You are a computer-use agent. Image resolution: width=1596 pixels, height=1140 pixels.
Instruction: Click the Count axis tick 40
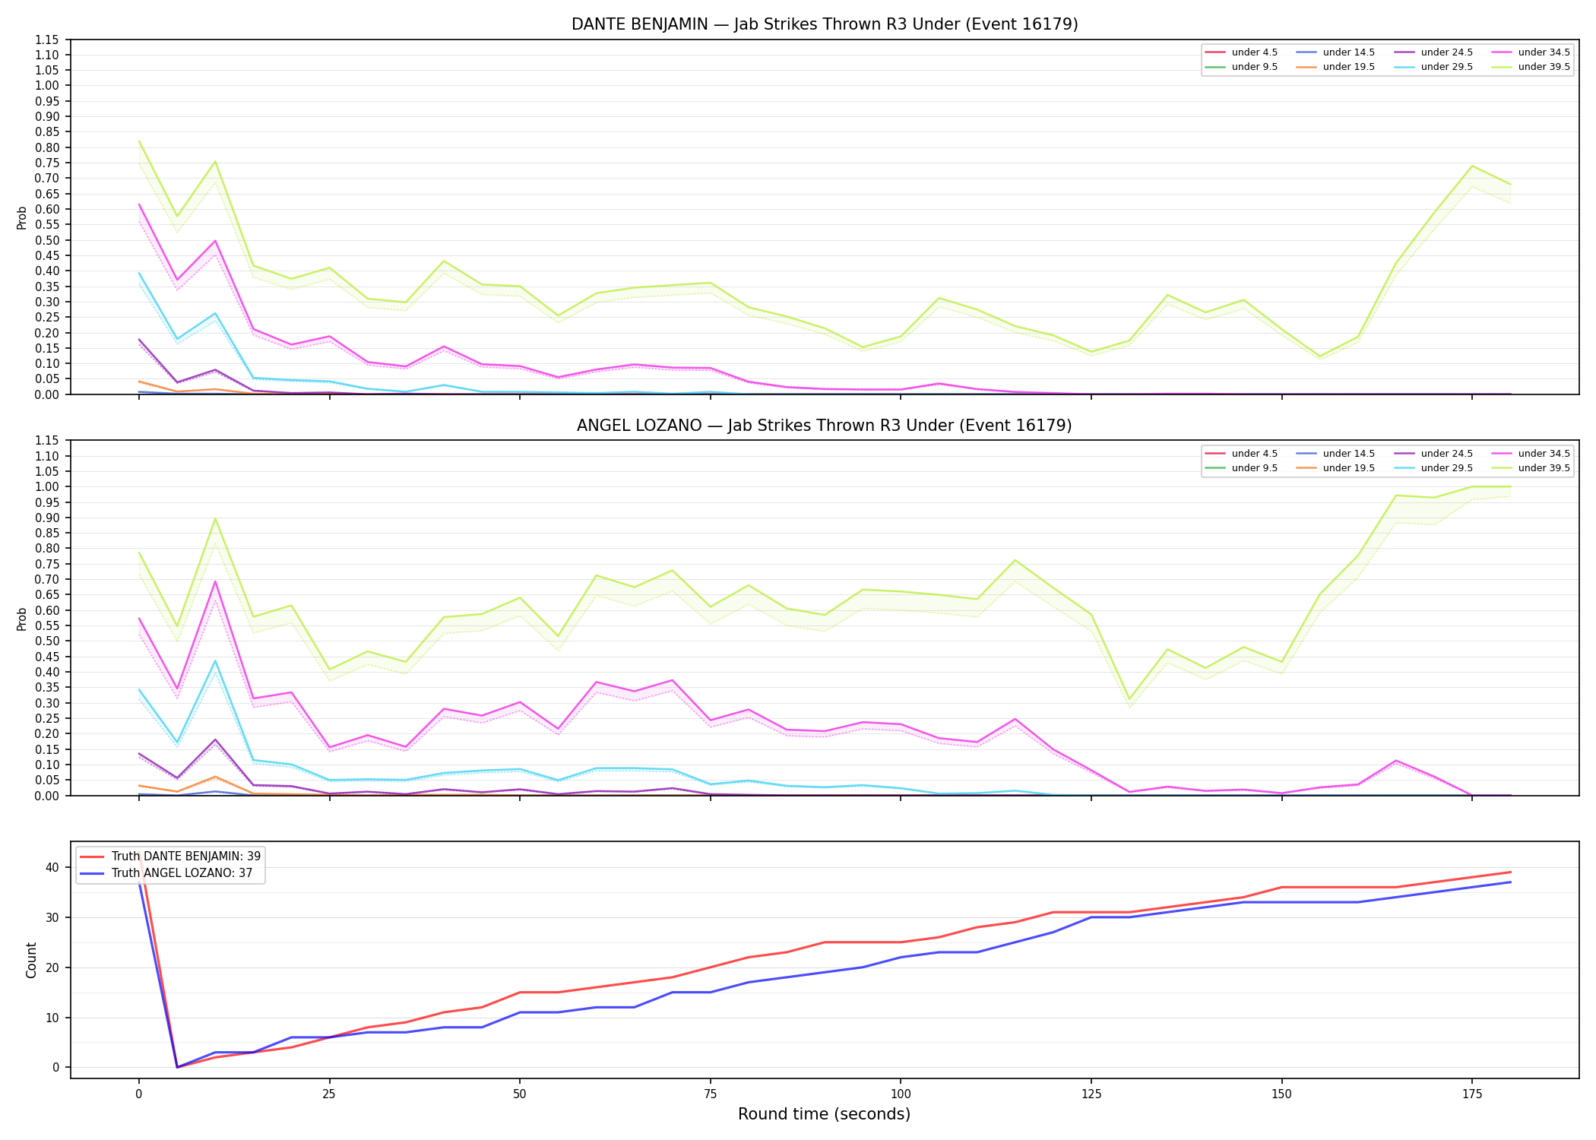52,867
